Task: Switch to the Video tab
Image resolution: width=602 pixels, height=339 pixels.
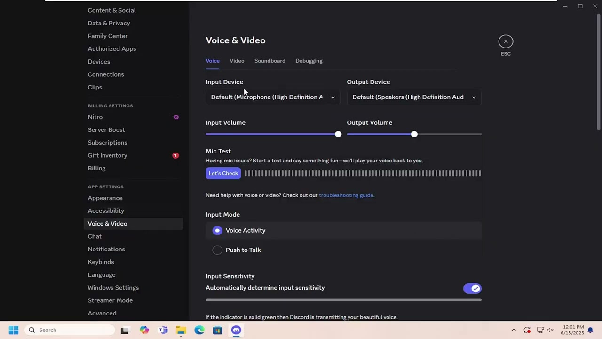Action: click(x=237, y=61)
